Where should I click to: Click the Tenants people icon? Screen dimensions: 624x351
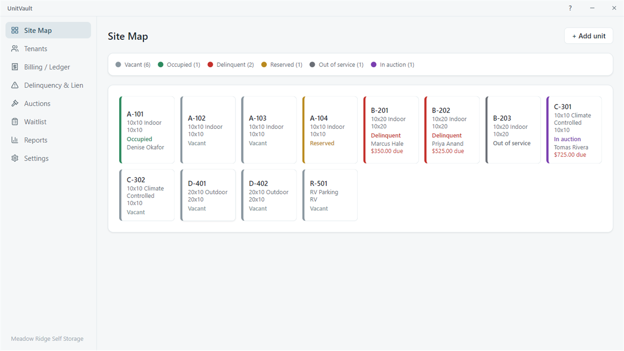pyautogui.click(x=15, y=49)
